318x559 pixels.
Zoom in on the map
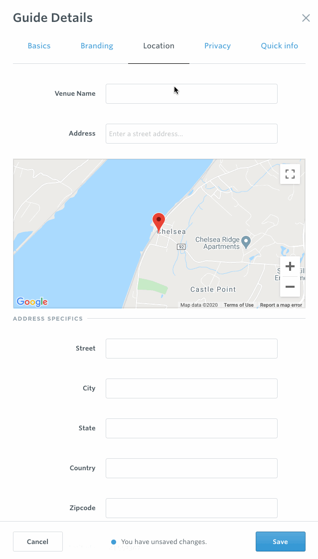pos(290,266)
